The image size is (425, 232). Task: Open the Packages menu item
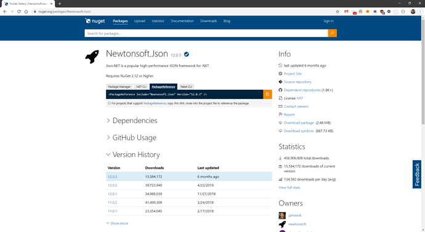120,21
